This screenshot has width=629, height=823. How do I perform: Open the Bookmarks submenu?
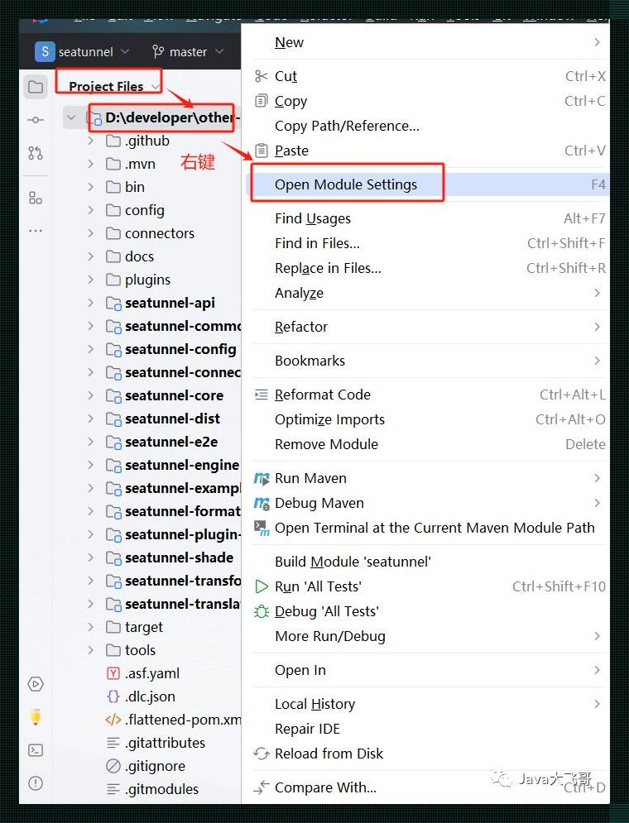(x=427, y=361)
